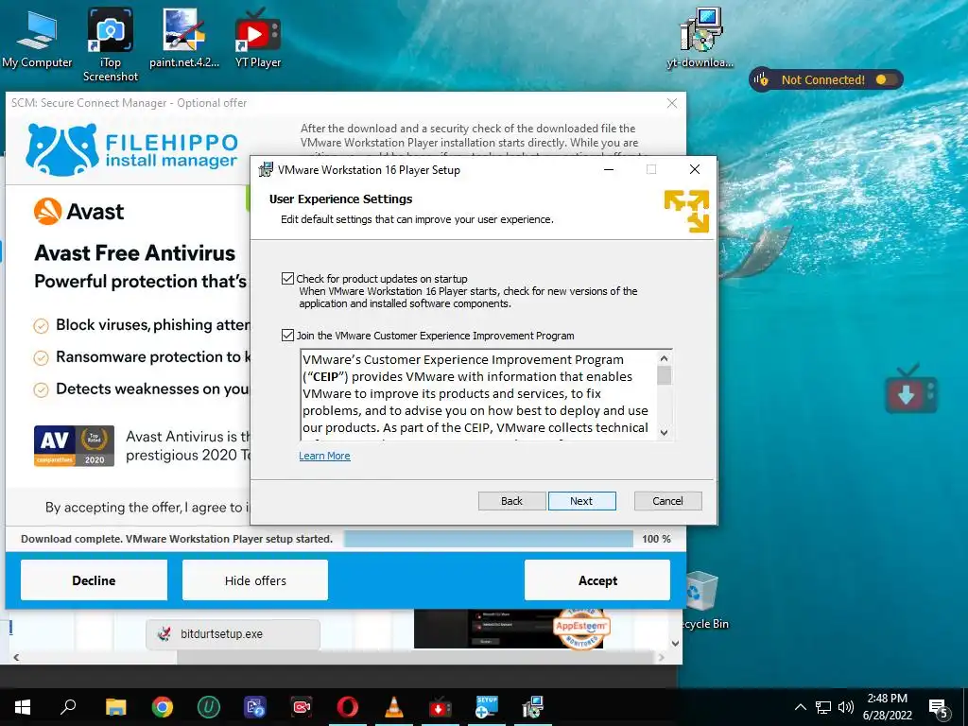Uncheck Check for product updates on startup
Viewport: 968px width, 726px height.
click(x=287, y=279)
